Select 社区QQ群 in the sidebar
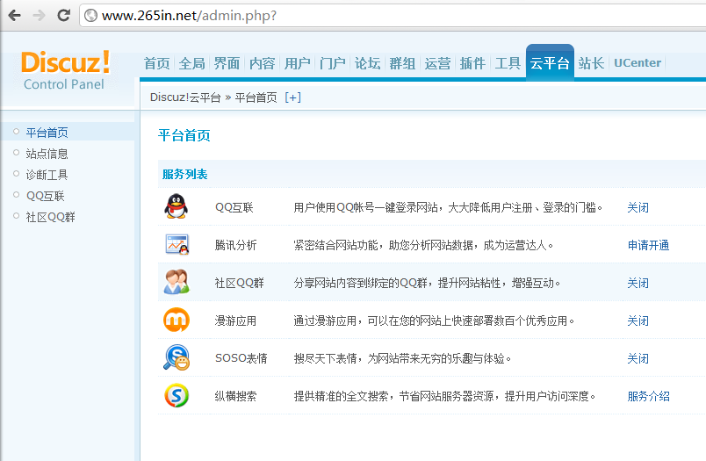The image size is (706, 461). tap(50, 217)
